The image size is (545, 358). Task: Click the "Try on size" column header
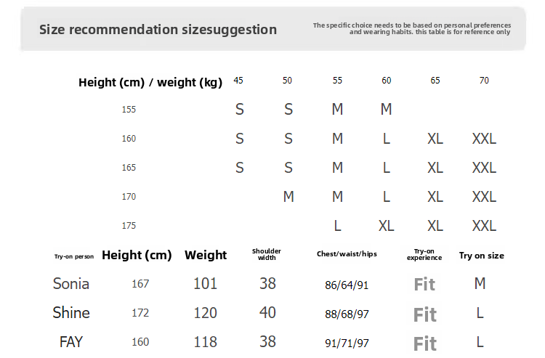click(481, 256)
